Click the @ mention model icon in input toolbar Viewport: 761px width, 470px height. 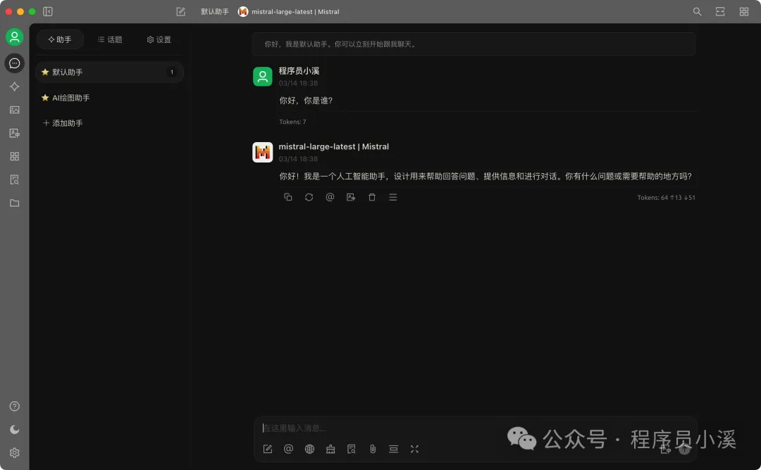[288, 449]
